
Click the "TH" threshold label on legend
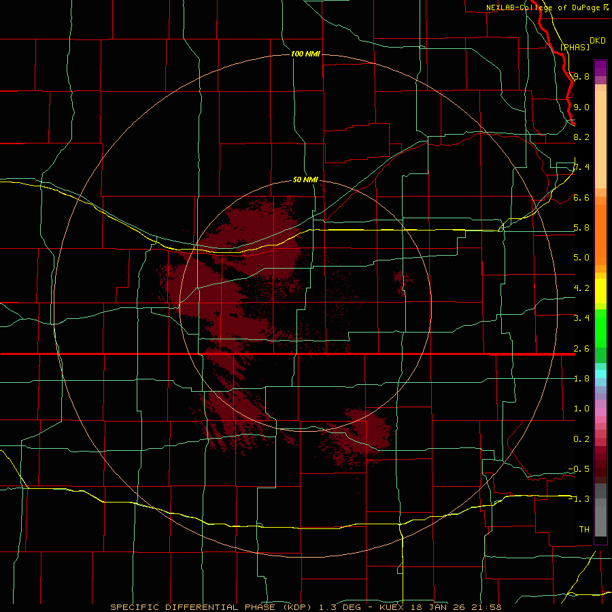coord(584,530)
